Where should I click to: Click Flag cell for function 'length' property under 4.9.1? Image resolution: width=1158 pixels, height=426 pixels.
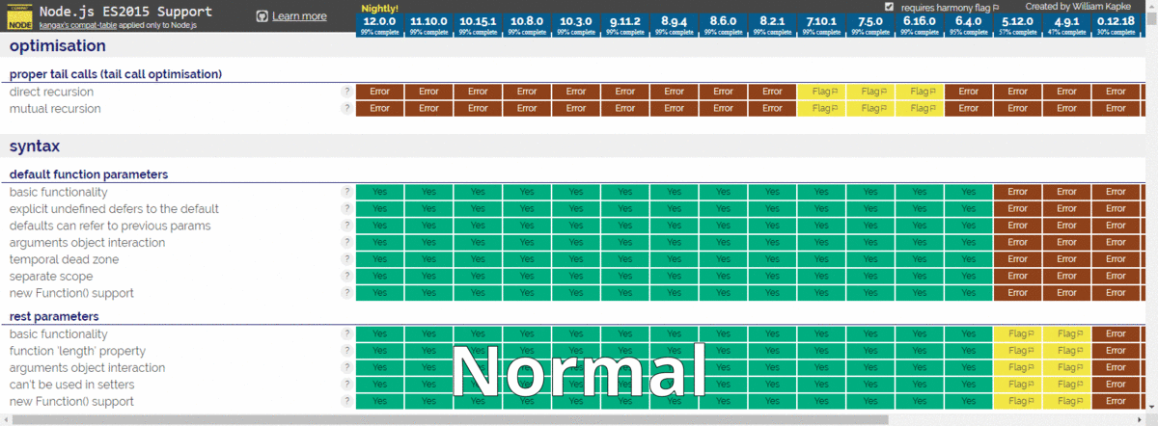tap(1066, 351)
